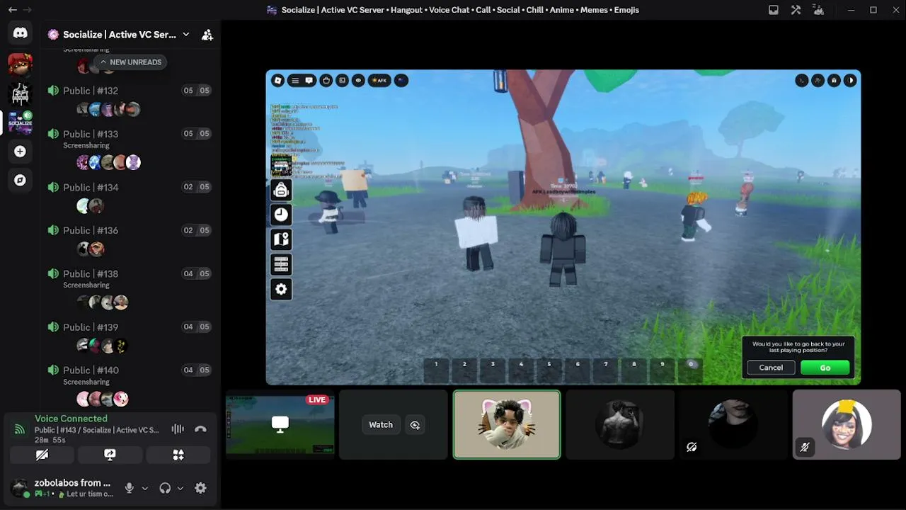Image resolution: width=906 pixels, height=510 pixels.
Task: Click Watch on the stream tile
Action: pyautogui.click(x=381, y=425)
